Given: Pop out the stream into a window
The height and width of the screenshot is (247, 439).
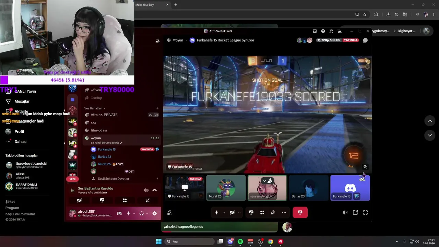Looking at the screenshot, I should click(355, 213).
